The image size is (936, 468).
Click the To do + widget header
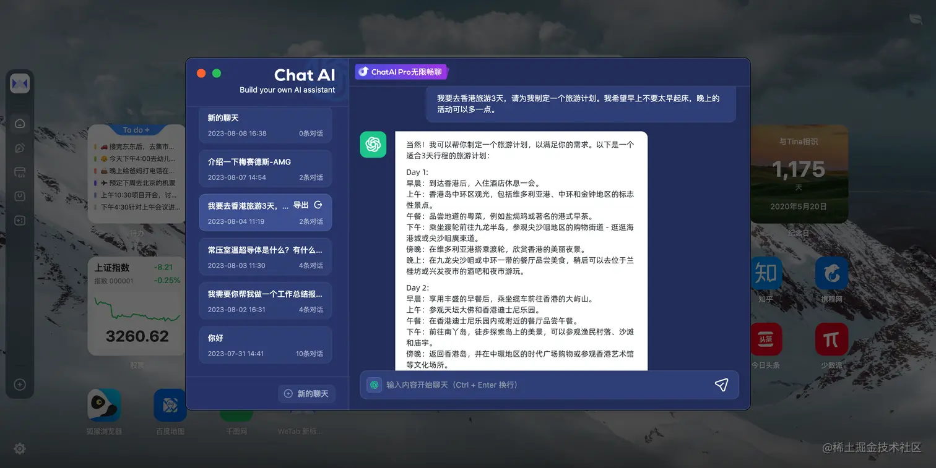click(136, 130)
